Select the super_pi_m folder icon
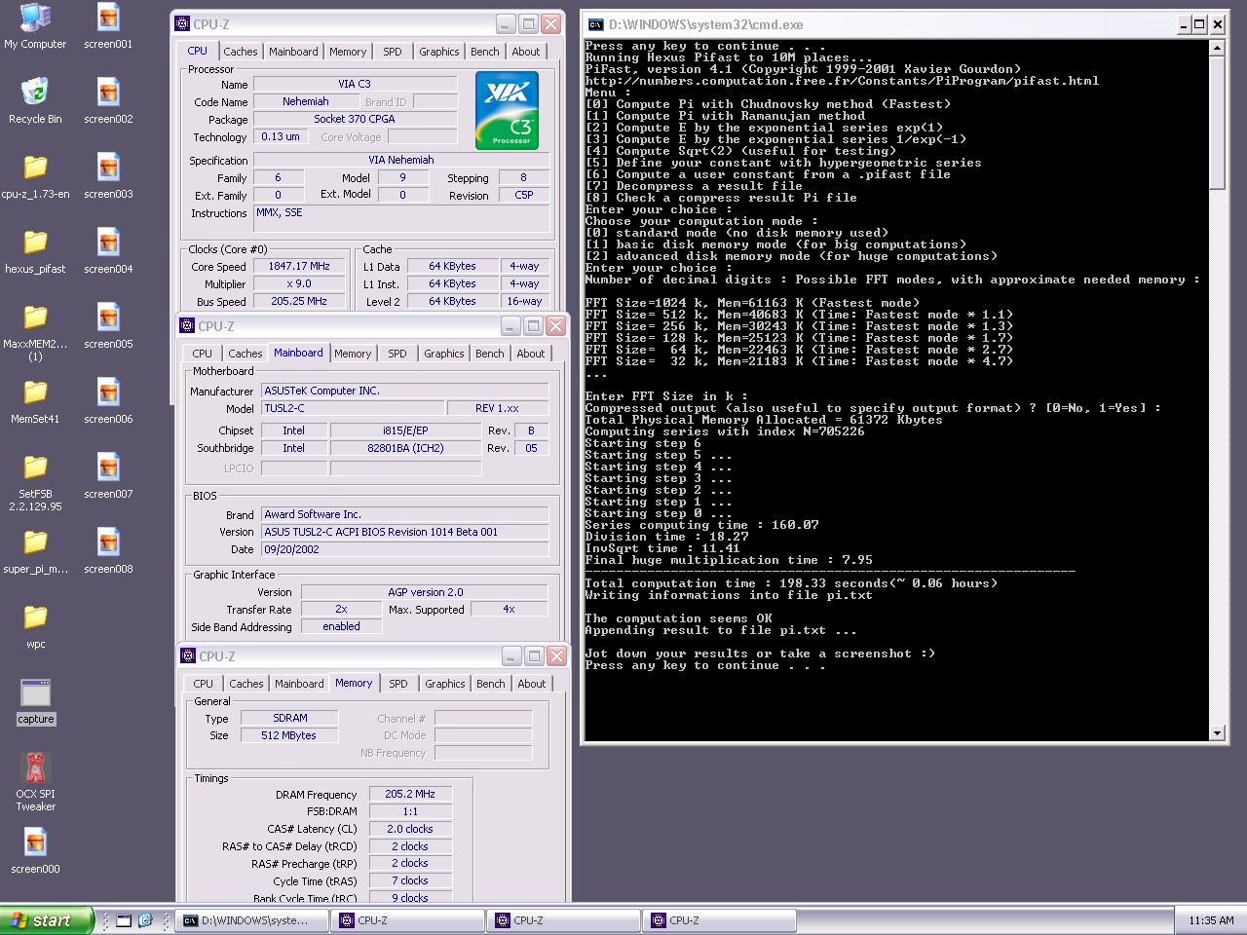Image resolution: width=1247 pixels, height=935 pixels. point(35,542)
